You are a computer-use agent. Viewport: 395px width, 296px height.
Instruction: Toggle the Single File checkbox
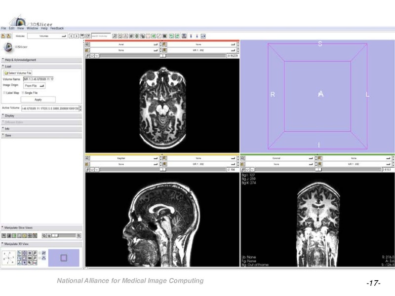click(x=23, y=93)
